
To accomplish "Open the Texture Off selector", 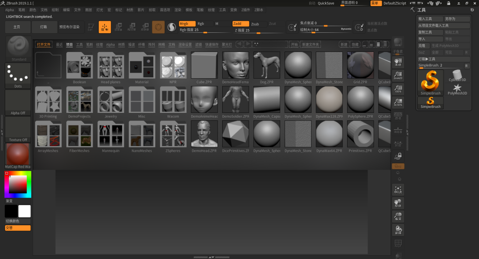I will tap(18, 129).
